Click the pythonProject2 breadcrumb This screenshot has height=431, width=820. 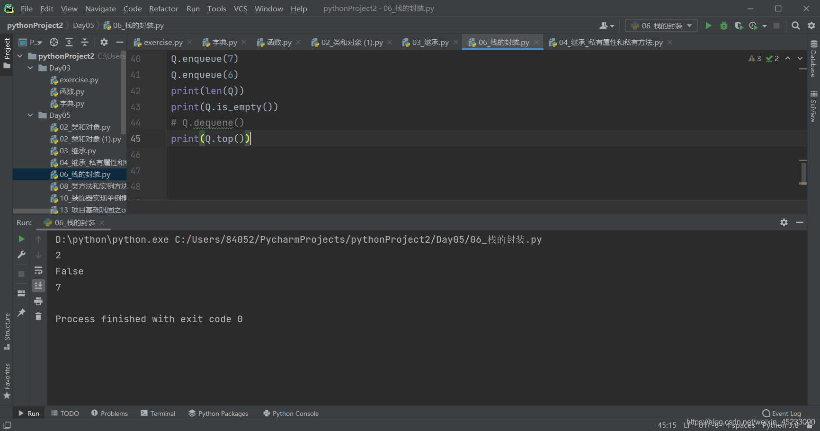pos(35,26)
